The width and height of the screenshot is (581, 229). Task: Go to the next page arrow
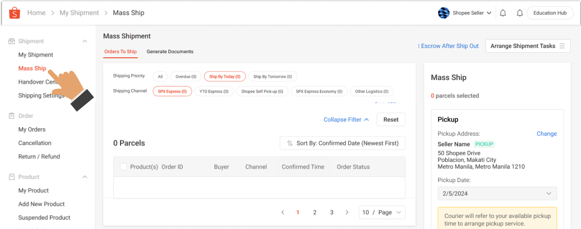tap(347, 213)
